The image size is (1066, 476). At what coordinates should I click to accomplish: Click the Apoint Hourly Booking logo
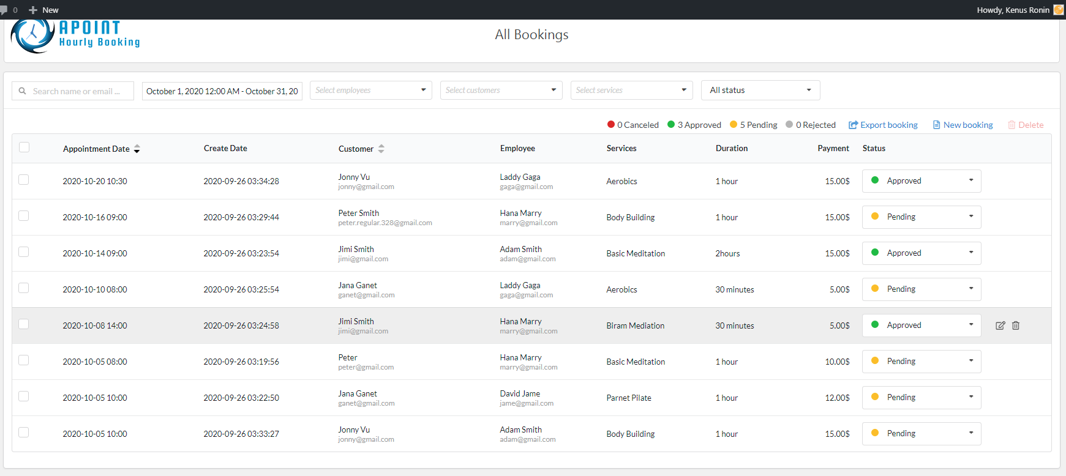point(75,36)
